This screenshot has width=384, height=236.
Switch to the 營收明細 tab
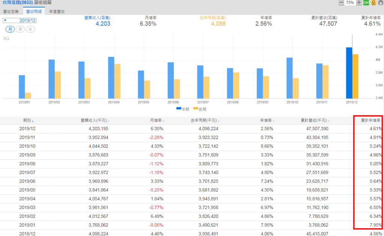pyautogui.click(x=34, y=12)
